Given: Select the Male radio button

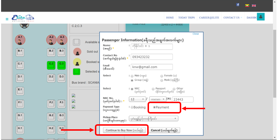Looking at the screenshot, I should (x=132, y=76).
